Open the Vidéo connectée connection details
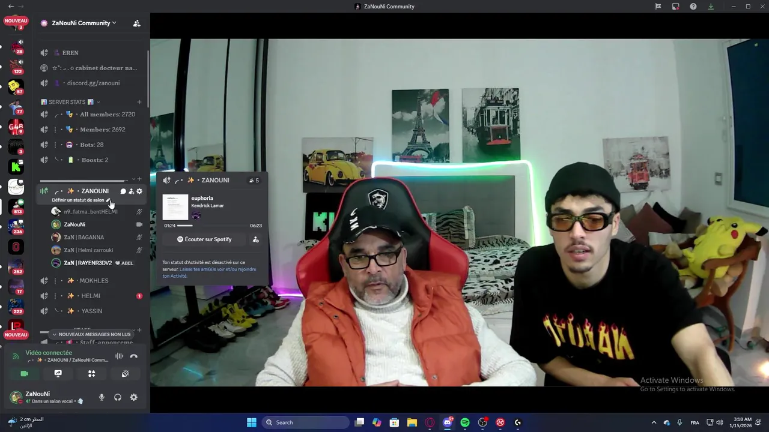The width and height of the screenshot is (769, 432). pos(49,353)
